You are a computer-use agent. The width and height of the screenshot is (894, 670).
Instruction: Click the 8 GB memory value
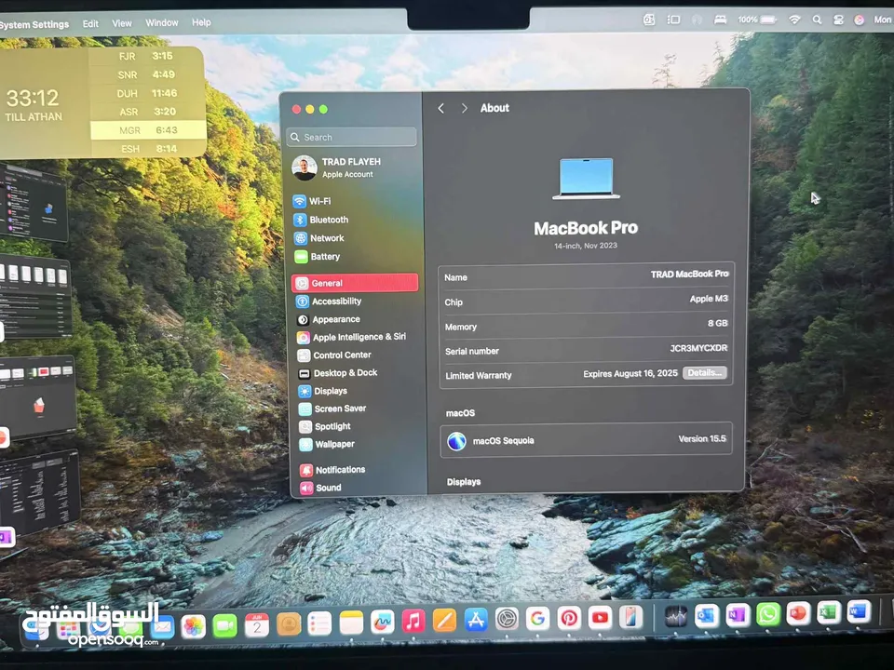pos(718,323)
